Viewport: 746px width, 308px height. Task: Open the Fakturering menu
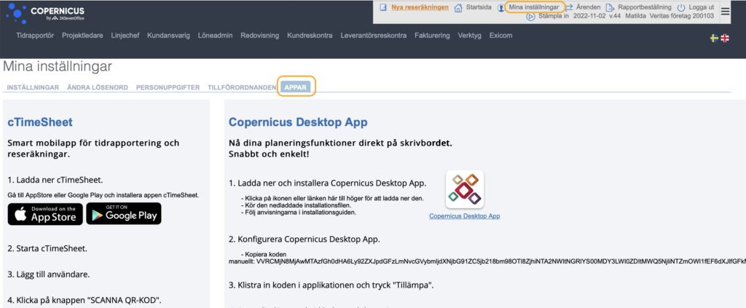[432, 35]
